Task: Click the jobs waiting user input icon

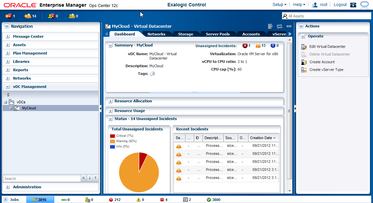Action: click(87, 200)
